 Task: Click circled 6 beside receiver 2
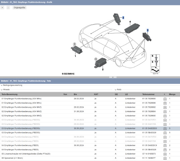coord(96,59)
